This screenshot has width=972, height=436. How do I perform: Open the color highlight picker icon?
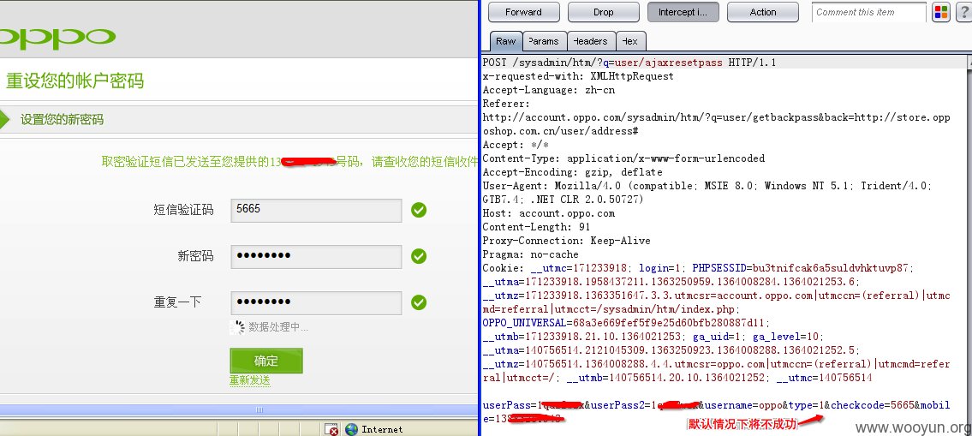940,12
